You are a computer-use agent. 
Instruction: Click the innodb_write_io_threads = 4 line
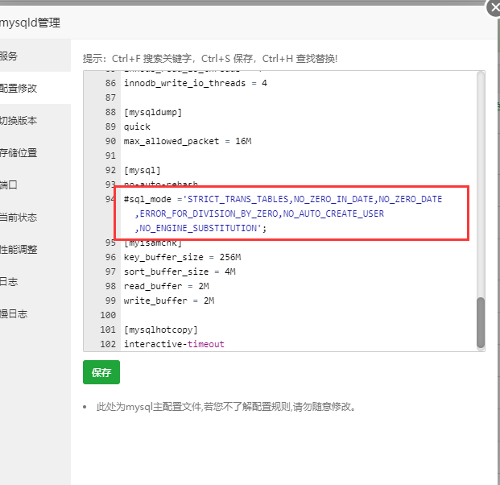195,83
